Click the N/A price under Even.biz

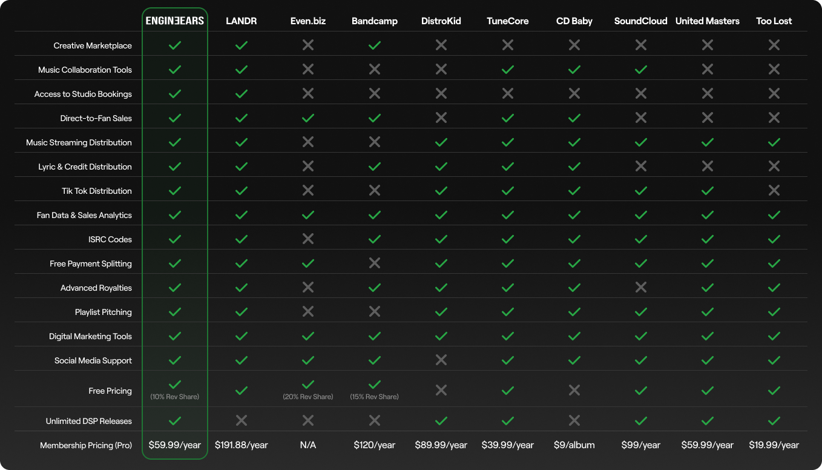tap(308, 445)
